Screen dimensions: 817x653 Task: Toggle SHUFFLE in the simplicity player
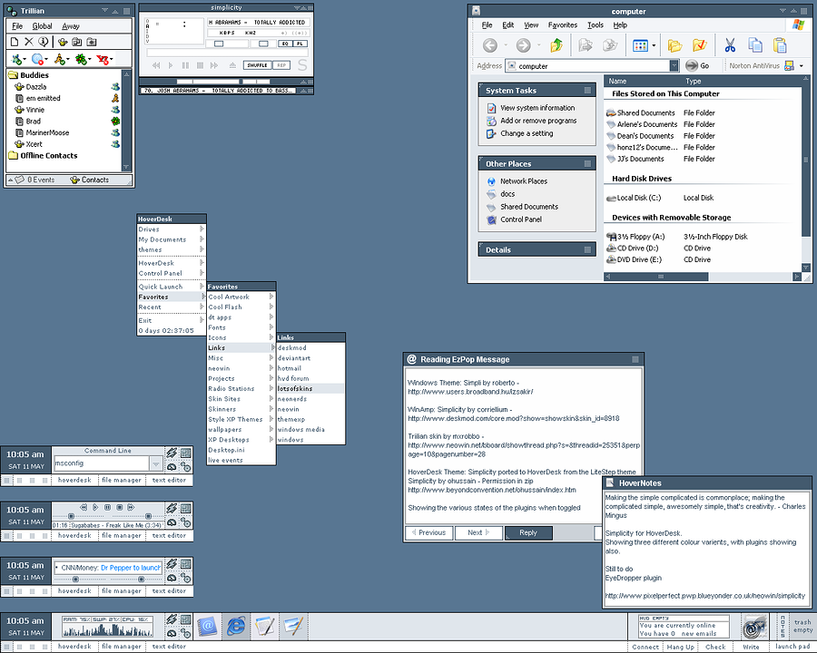[x=258, y=65]
